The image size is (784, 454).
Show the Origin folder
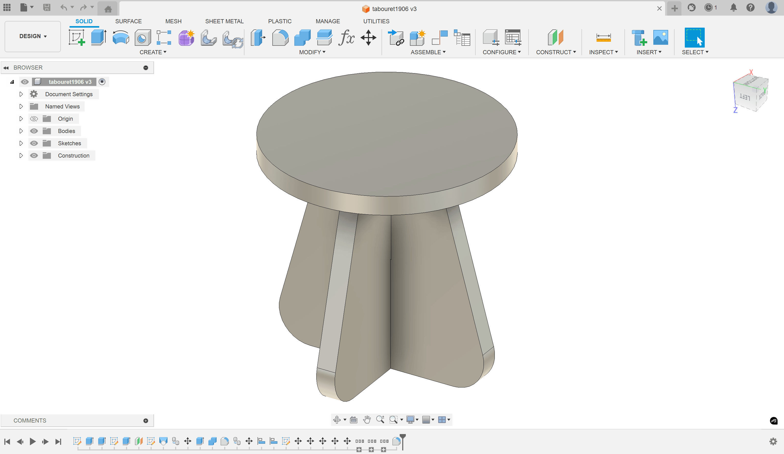(x=34, y=119)
